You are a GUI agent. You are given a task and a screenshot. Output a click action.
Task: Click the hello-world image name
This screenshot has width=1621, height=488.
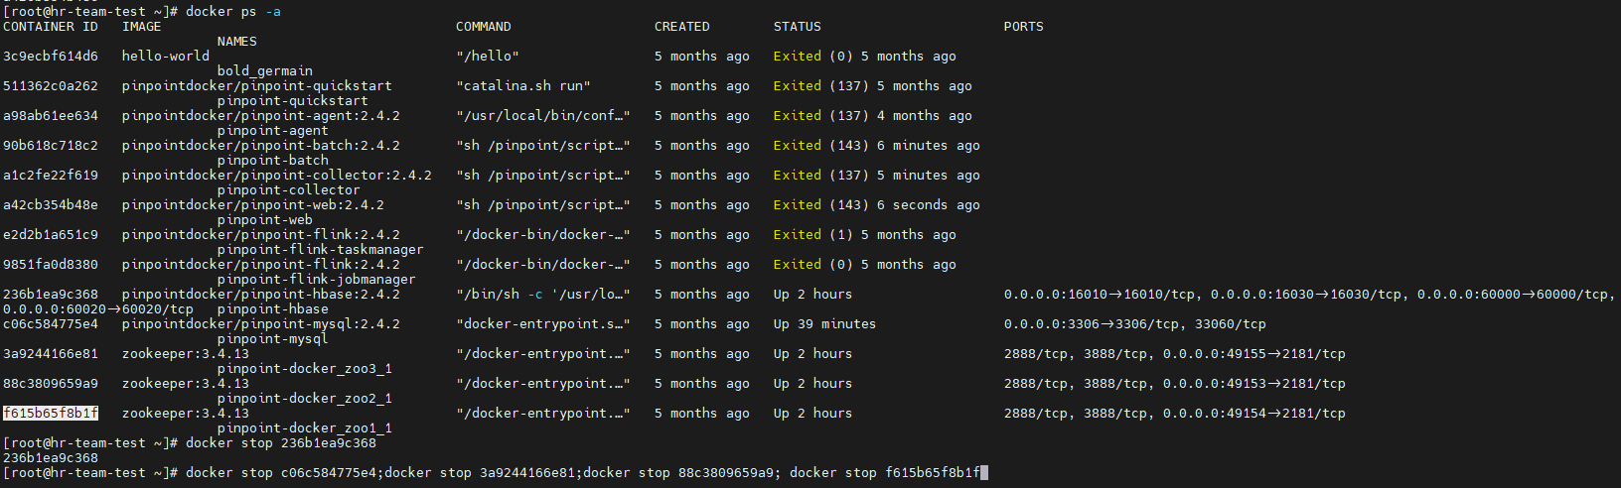pos(166,57)
